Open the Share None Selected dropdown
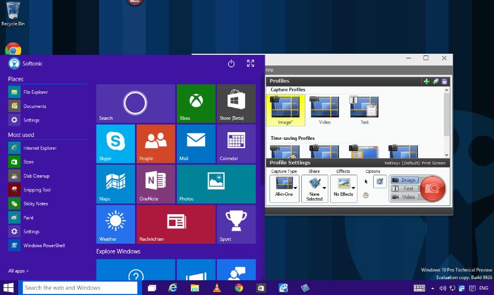Viewport: 494px width, 295px height. point(314,188)
